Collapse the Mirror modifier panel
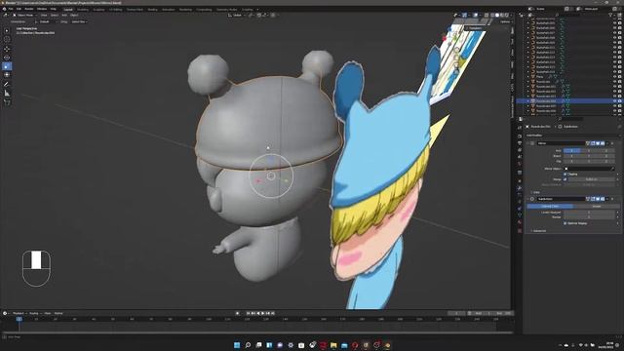This screenshot has height=351, width=624. pos(528,143)
